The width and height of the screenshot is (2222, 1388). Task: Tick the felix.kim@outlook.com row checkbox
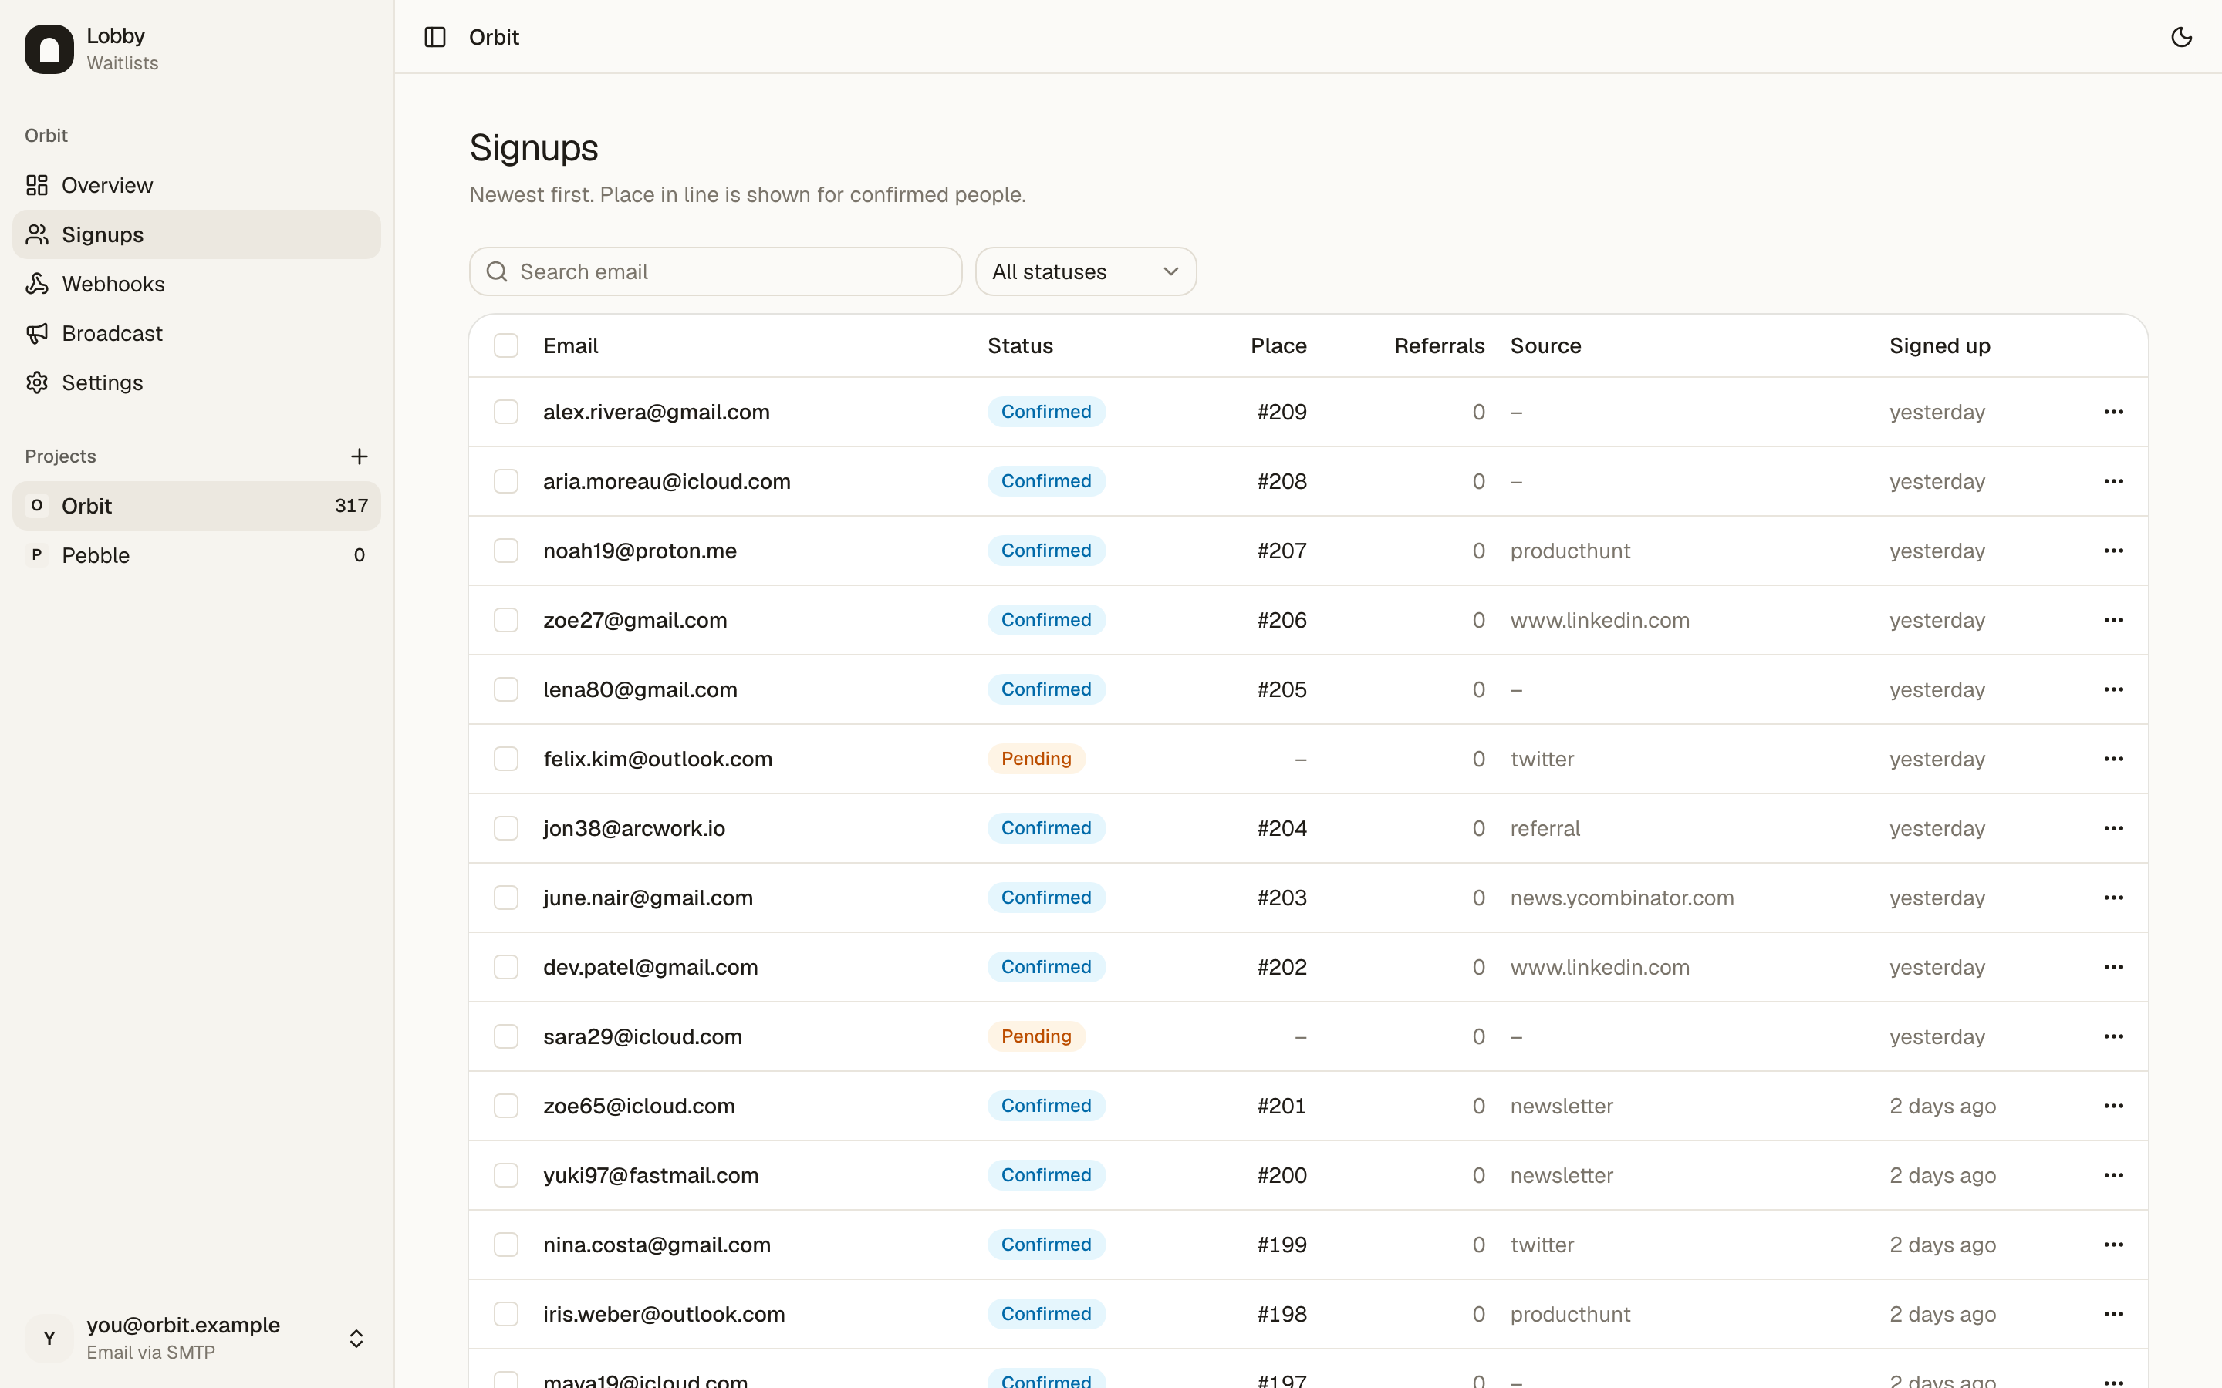point(506,760)
